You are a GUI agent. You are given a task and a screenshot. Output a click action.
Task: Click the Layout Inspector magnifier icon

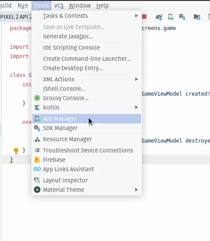point(37,180)
